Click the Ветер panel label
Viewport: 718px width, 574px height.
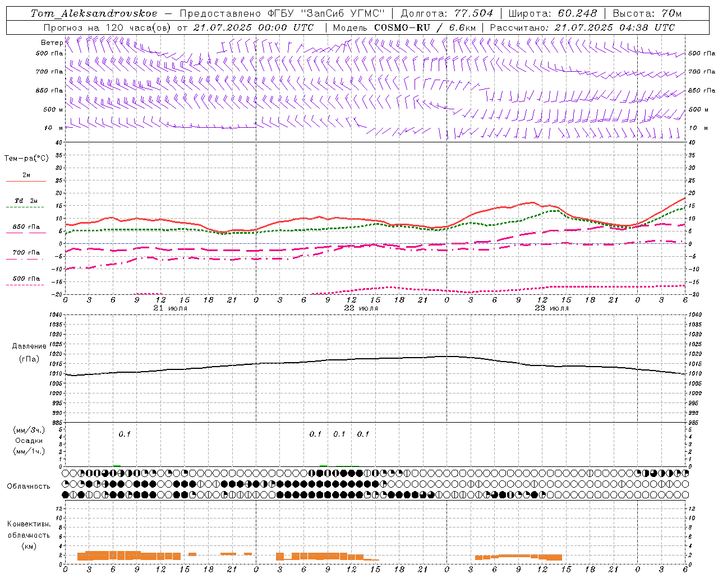[52, 43]
